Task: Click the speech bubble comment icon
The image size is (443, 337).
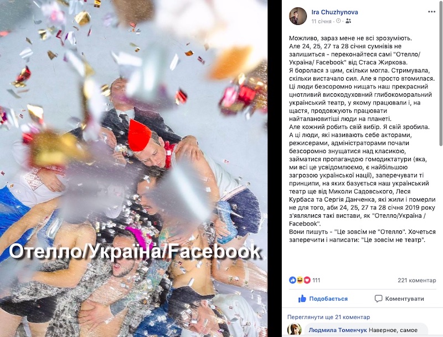Action: click(x=378, y=299)
